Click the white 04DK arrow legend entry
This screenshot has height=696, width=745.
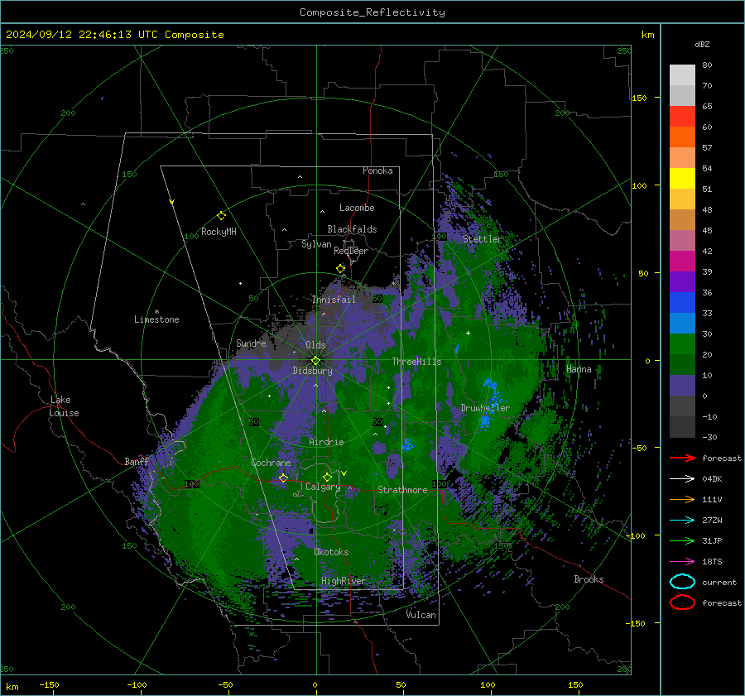click(x=682, y=479)
